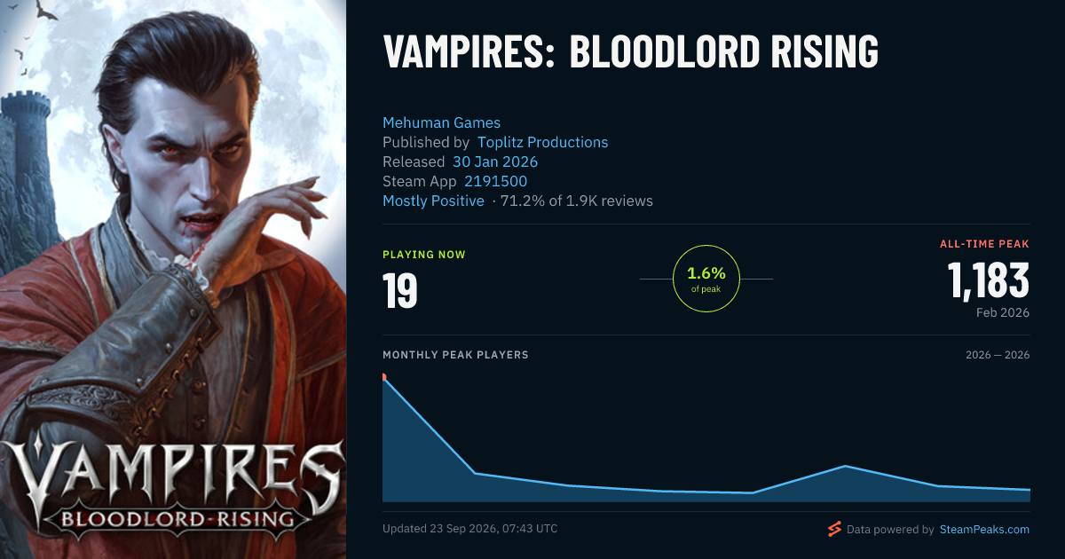Follow the Toplitz Productions publisher link
1065x559 pixels.
click(x=542, y=142)
